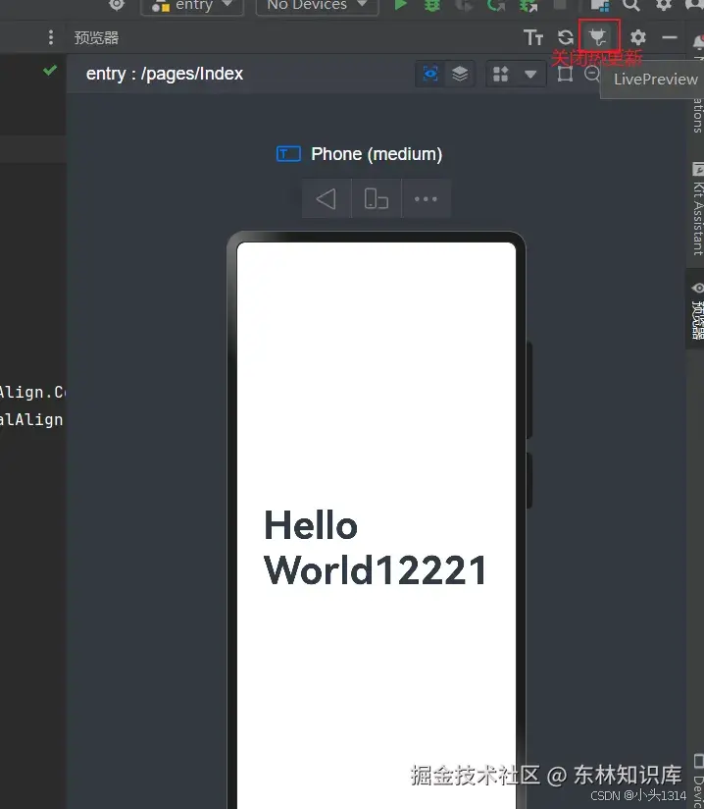704x809 pixels.
Task: Click the Hello World12221 text in preview
Action: pyautogui.click(x=376, y=548)
